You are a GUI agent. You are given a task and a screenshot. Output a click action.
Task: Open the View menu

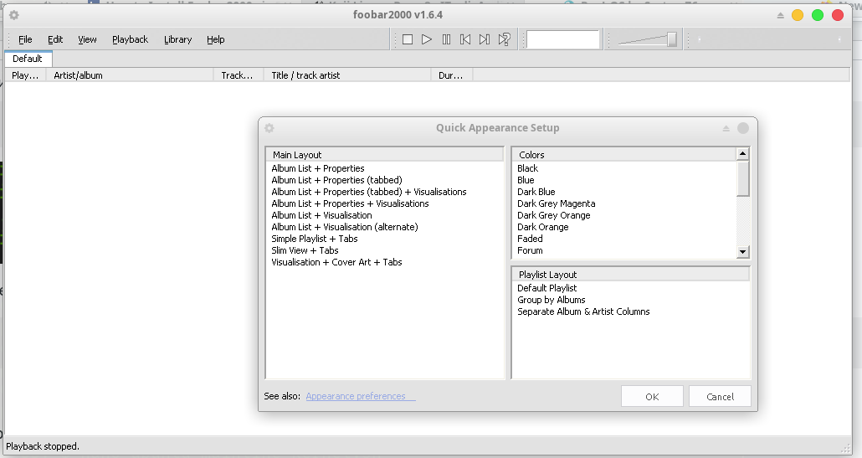pos(87,39)
